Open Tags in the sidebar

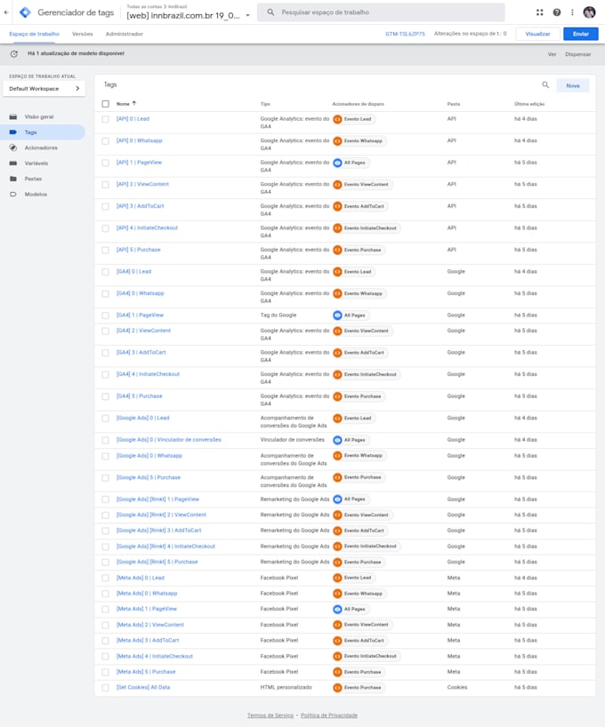(43, 132)
